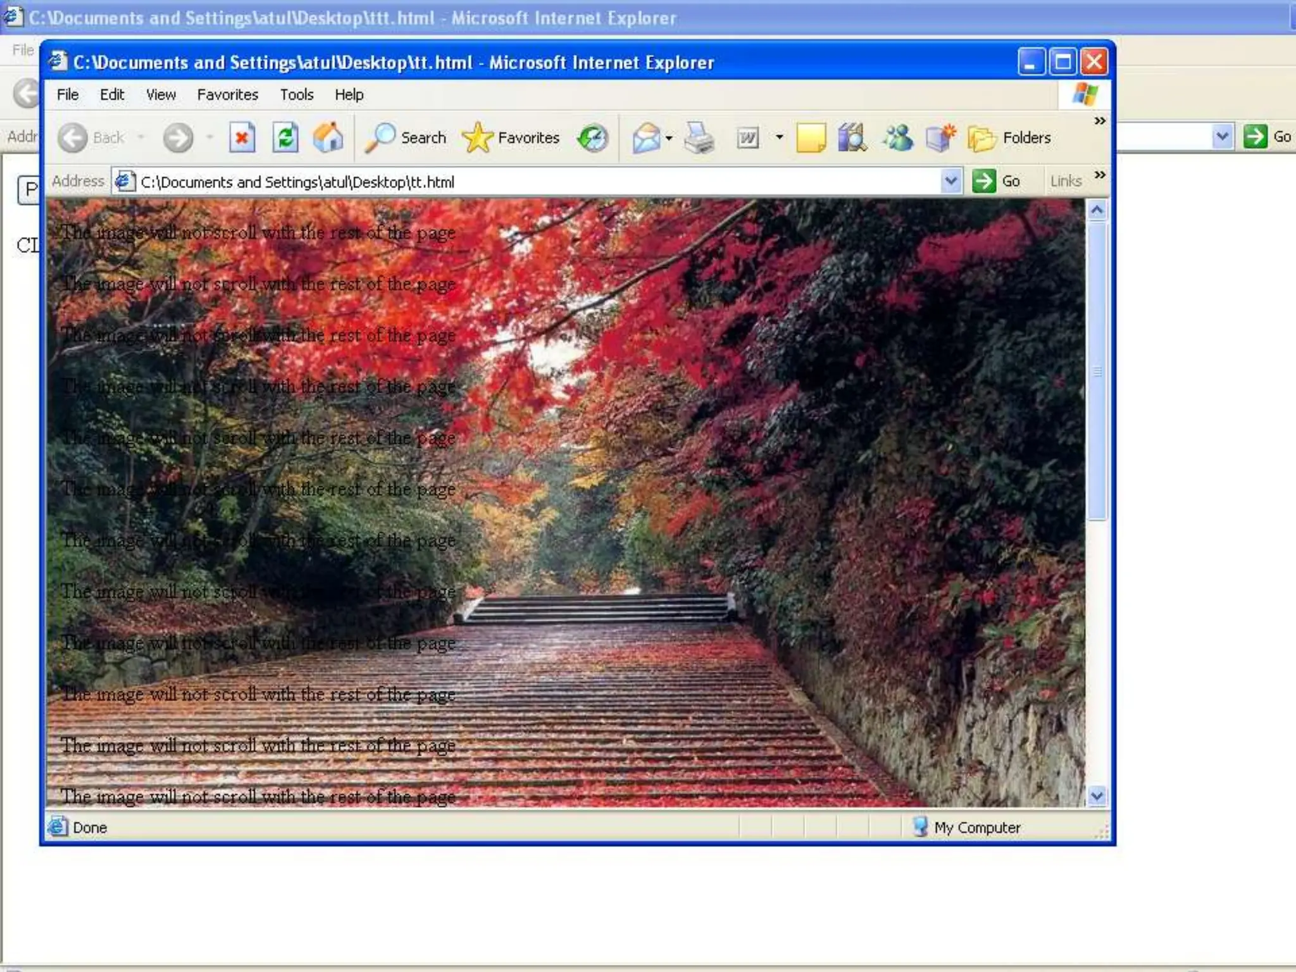Open the Mail envelope icon
Image resolution: width=1296 pixels, height=972 pixels.
click(x=646, y=137)
